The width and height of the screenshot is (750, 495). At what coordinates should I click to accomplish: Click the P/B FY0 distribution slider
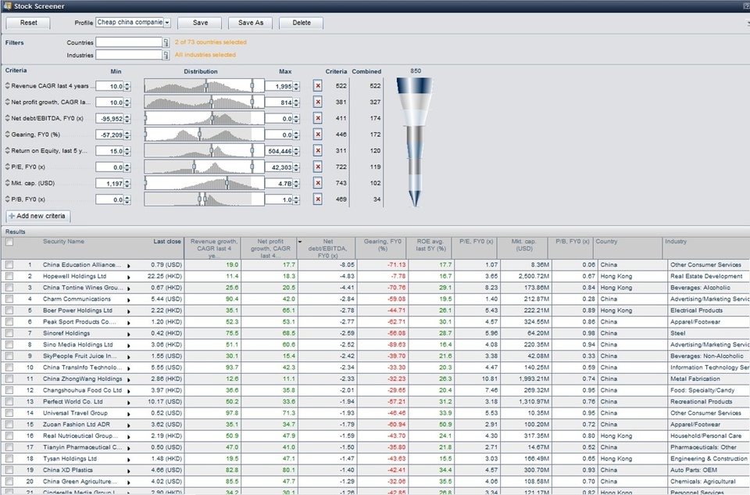pos(204,199)
